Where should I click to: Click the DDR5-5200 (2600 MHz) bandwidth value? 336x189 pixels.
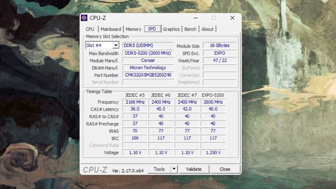click(x=148, y=53)
